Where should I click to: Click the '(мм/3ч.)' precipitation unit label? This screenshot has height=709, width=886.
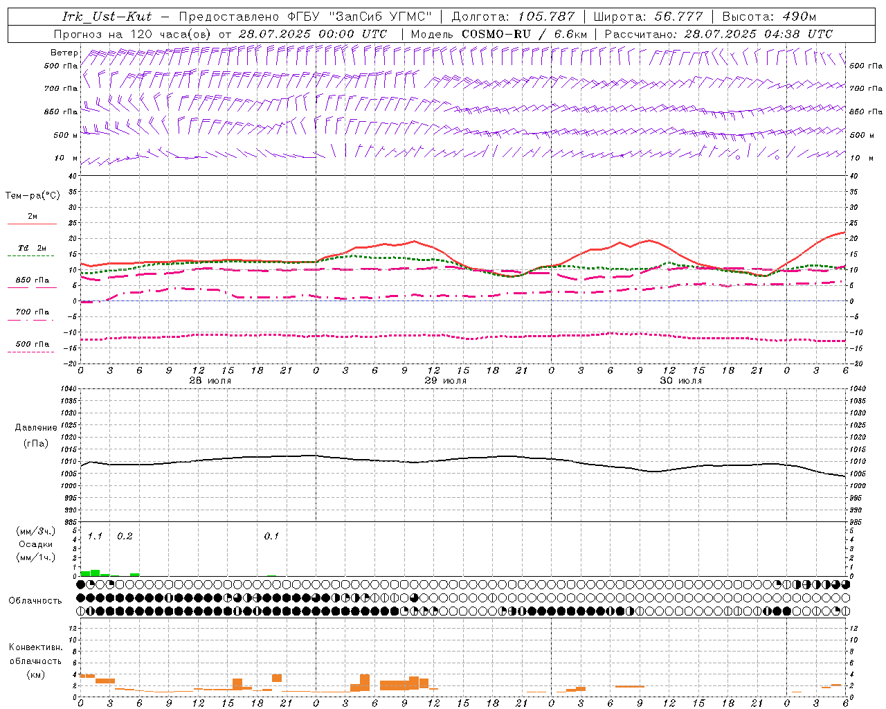pyautogui.click(x=35, y=531)
